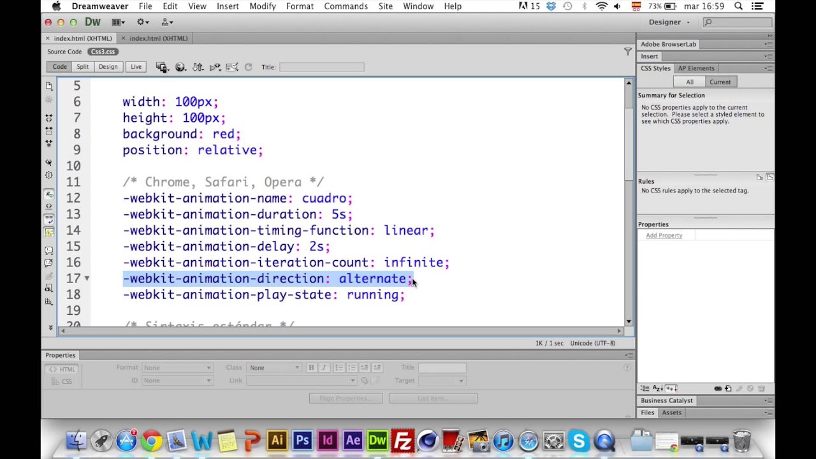Open the Extend Dreamweaver gear dropdown

(143, 22)
